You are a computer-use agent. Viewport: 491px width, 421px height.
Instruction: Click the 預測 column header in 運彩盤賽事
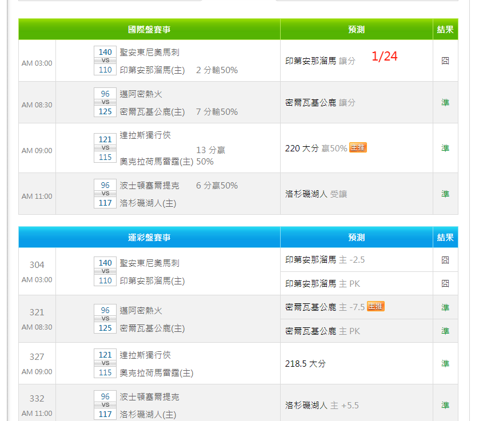(356, 237)
